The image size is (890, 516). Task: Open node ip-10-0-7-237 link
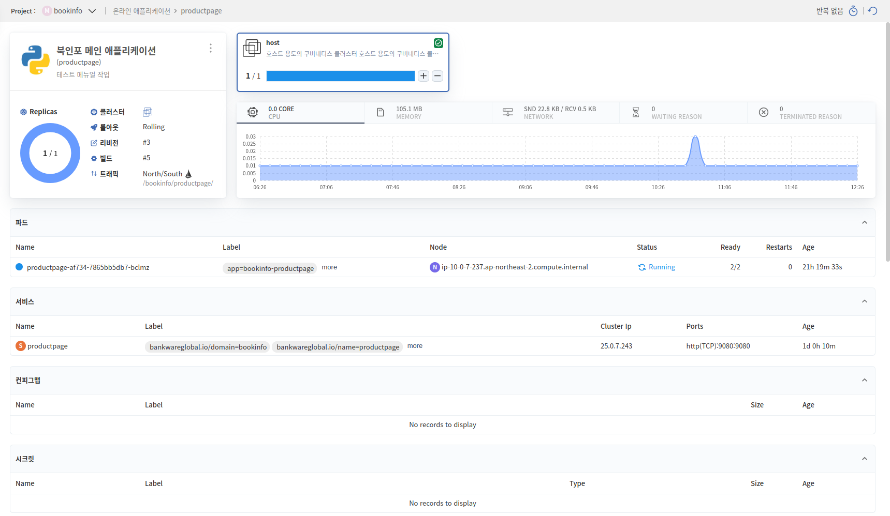[x=515, y=267]
